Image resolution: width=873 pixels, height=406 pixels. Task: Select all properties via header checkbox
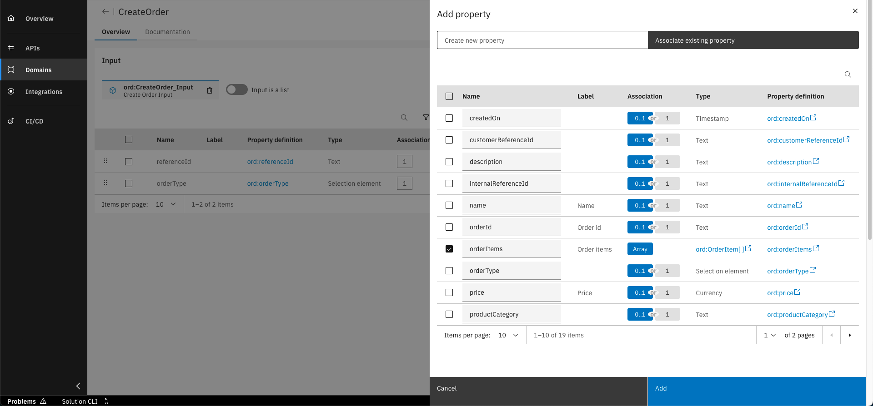[449, 96]
